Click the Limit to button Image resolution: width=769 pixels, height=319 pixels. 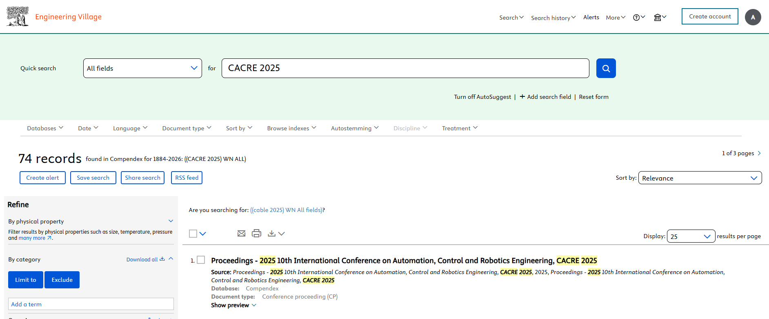tap(26, 280)
